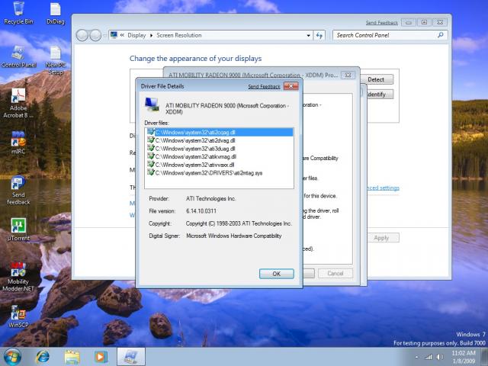Open the Start menu orb
This screenshot has height=366, width=488.
tap(12, 357)
